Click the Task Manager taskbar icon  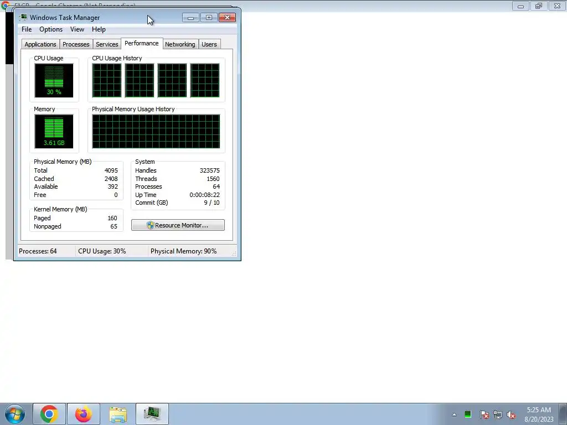coord(152,414)
